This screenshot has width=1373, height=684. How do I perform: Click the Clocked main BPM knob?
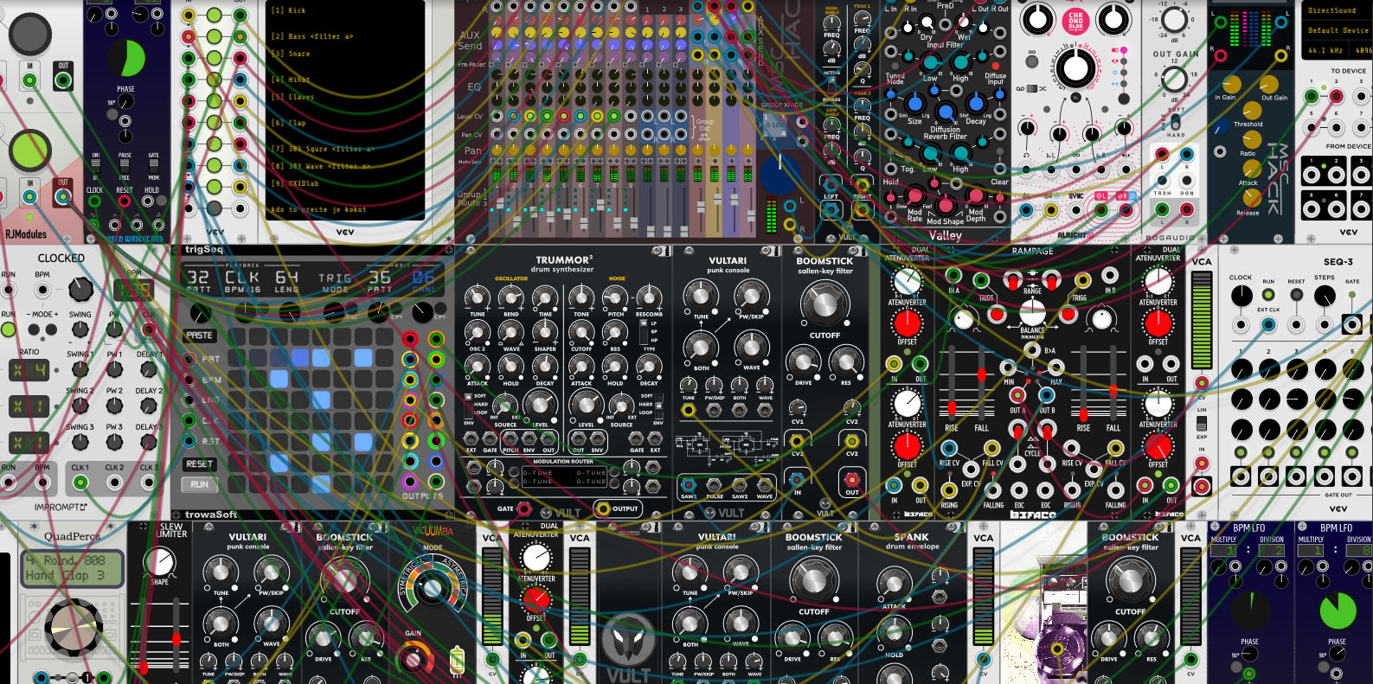80,289
